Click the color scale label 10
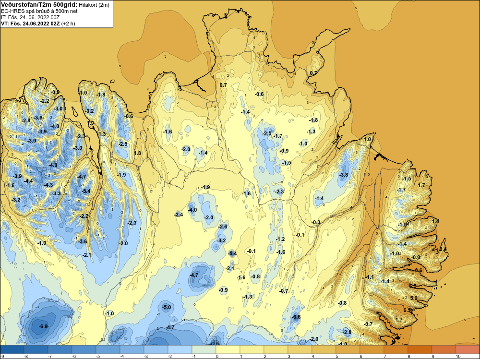 click(x=458, y=356)
